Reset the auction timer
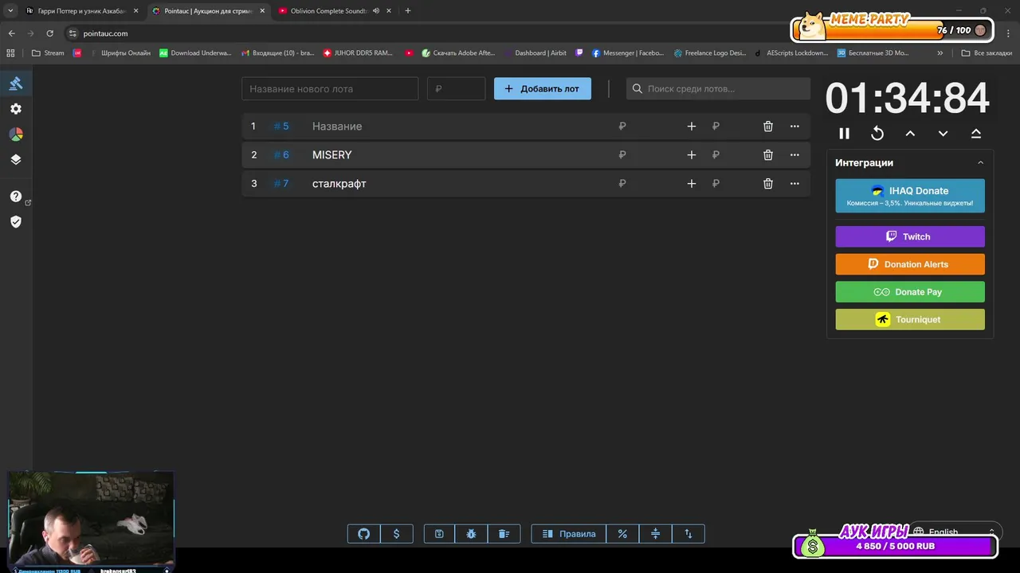This screenshot has height=573, width=1020. pyautogui.click(x=877, y=134)
